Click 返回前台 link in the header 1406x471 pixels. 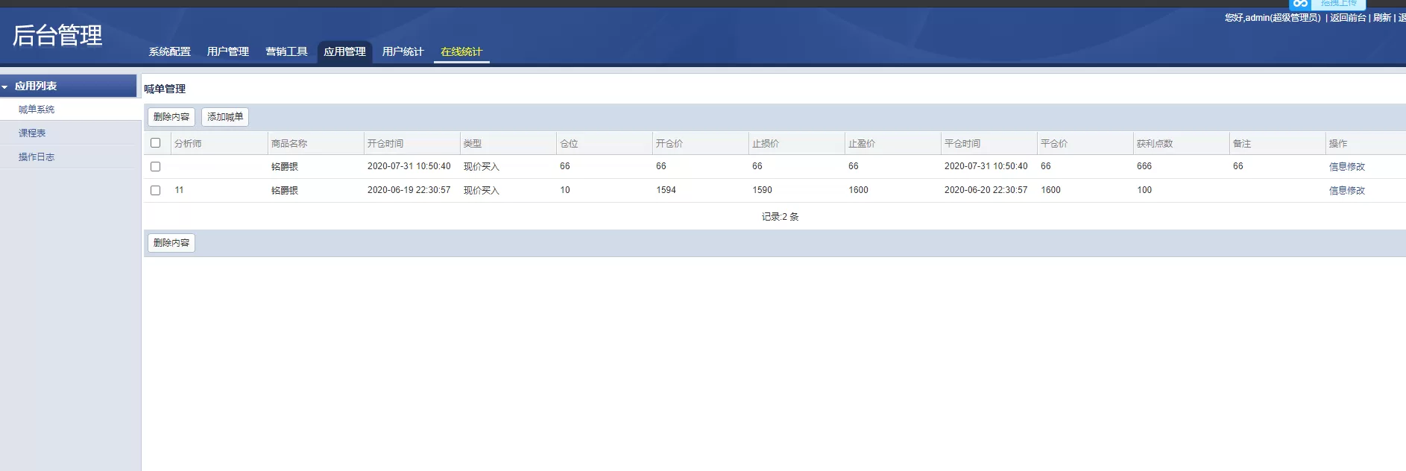point(1348,18)
